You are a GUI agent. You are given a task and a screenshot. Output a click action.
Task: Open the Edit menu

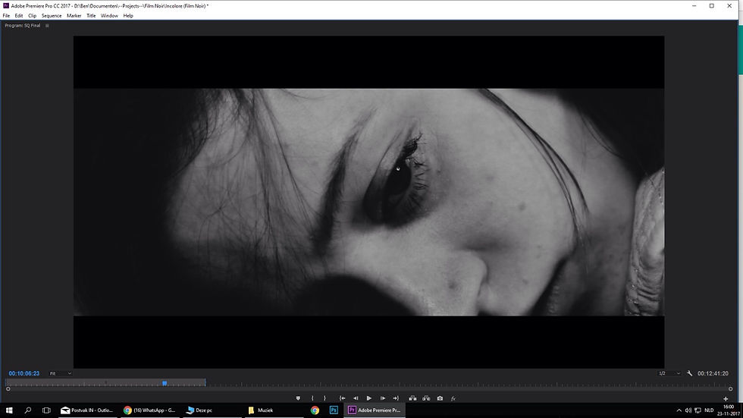[x=19, y=16]
